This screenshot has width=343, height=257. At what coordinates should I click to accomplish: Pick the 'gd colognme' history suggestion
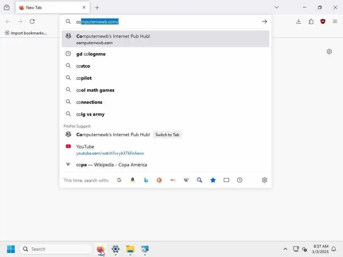click(165, 54)
